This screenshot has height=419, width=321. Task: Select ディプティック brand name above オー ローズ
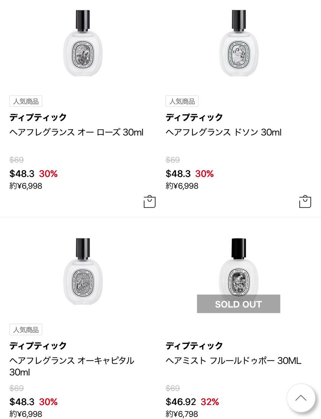pyautogui.click(x=38, y=117)
